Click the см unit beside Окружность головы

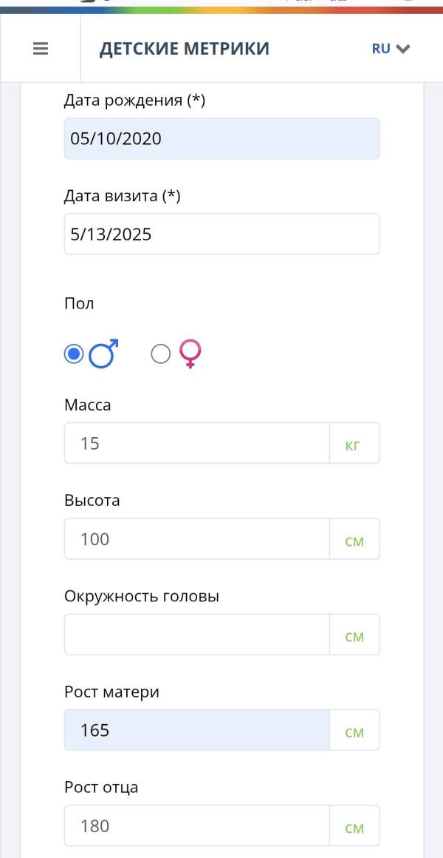click(354, 636)
